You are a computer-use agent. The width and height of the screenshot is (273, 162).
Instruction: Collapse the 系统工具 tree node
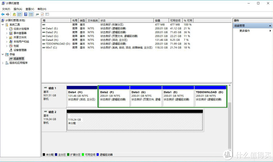[3, 25]
